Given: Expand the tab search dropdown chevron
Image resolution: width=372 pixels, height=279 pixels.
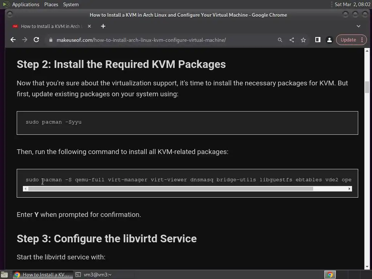Looking at the screenshot, I should click(358, 26).
